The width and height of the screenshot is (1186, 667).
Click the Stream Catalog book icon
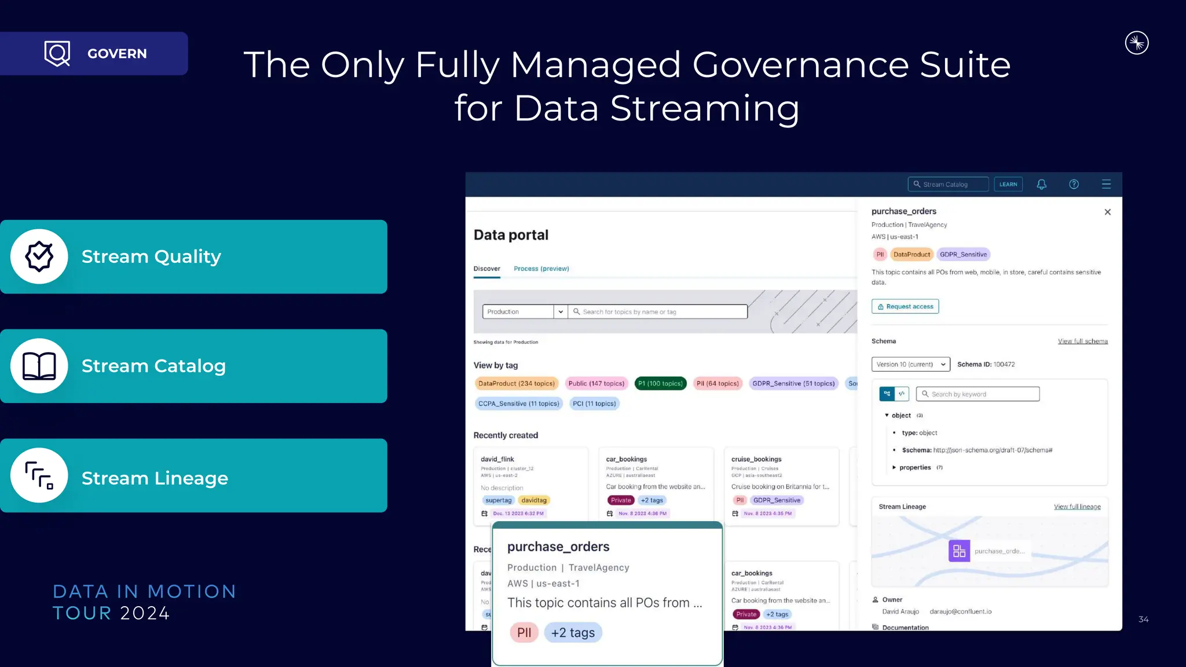pyautogui.click(x=39, y=366)
